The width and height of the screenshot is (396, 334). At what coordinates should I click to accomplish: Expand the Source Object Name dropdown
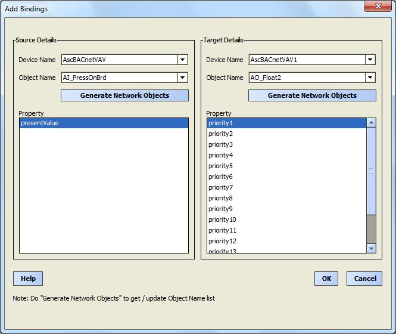pos(183,78)
